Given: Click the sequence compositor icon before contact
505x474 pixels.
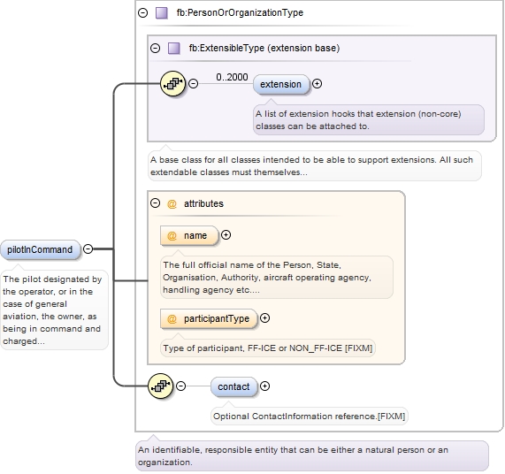Looking at the screenshot, I should point(160,386).
